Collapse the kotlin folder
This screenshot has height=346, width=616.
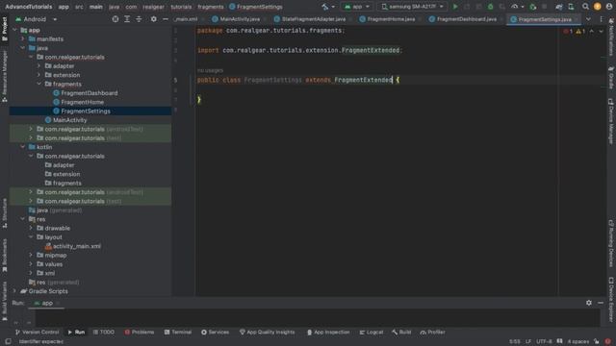click(23, 147)
